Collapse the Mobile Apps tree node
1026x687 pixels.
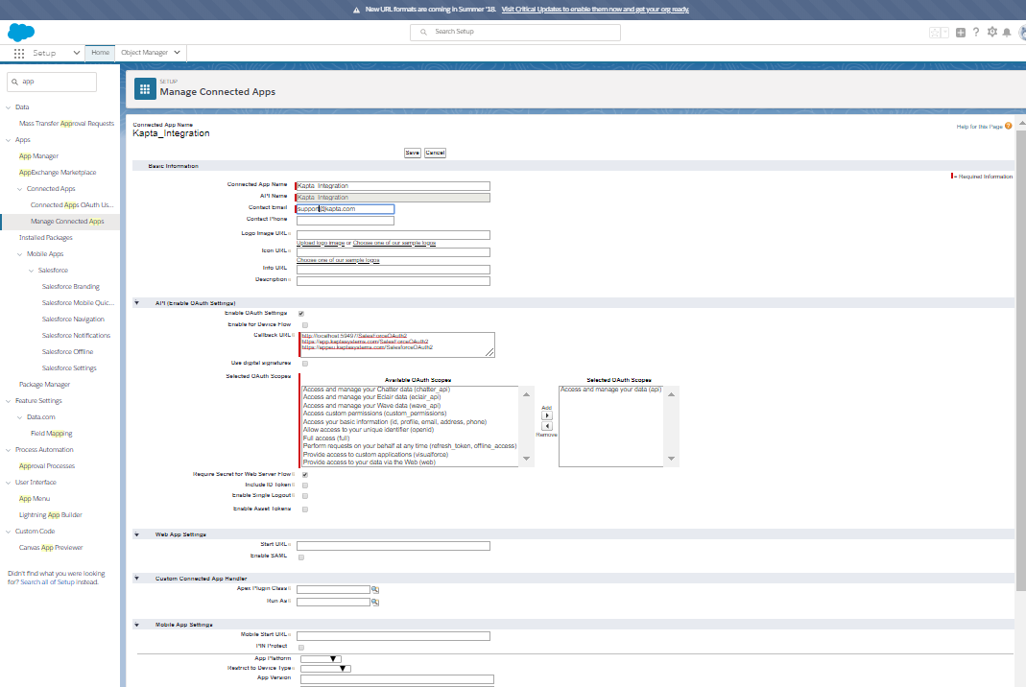(x=19, y=254)
